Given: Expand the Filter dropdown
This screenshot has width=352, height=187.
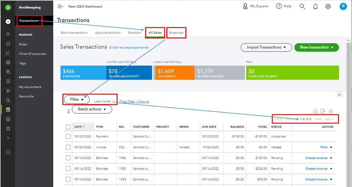Looking at the screenshot, I should (x=76, y=99).
